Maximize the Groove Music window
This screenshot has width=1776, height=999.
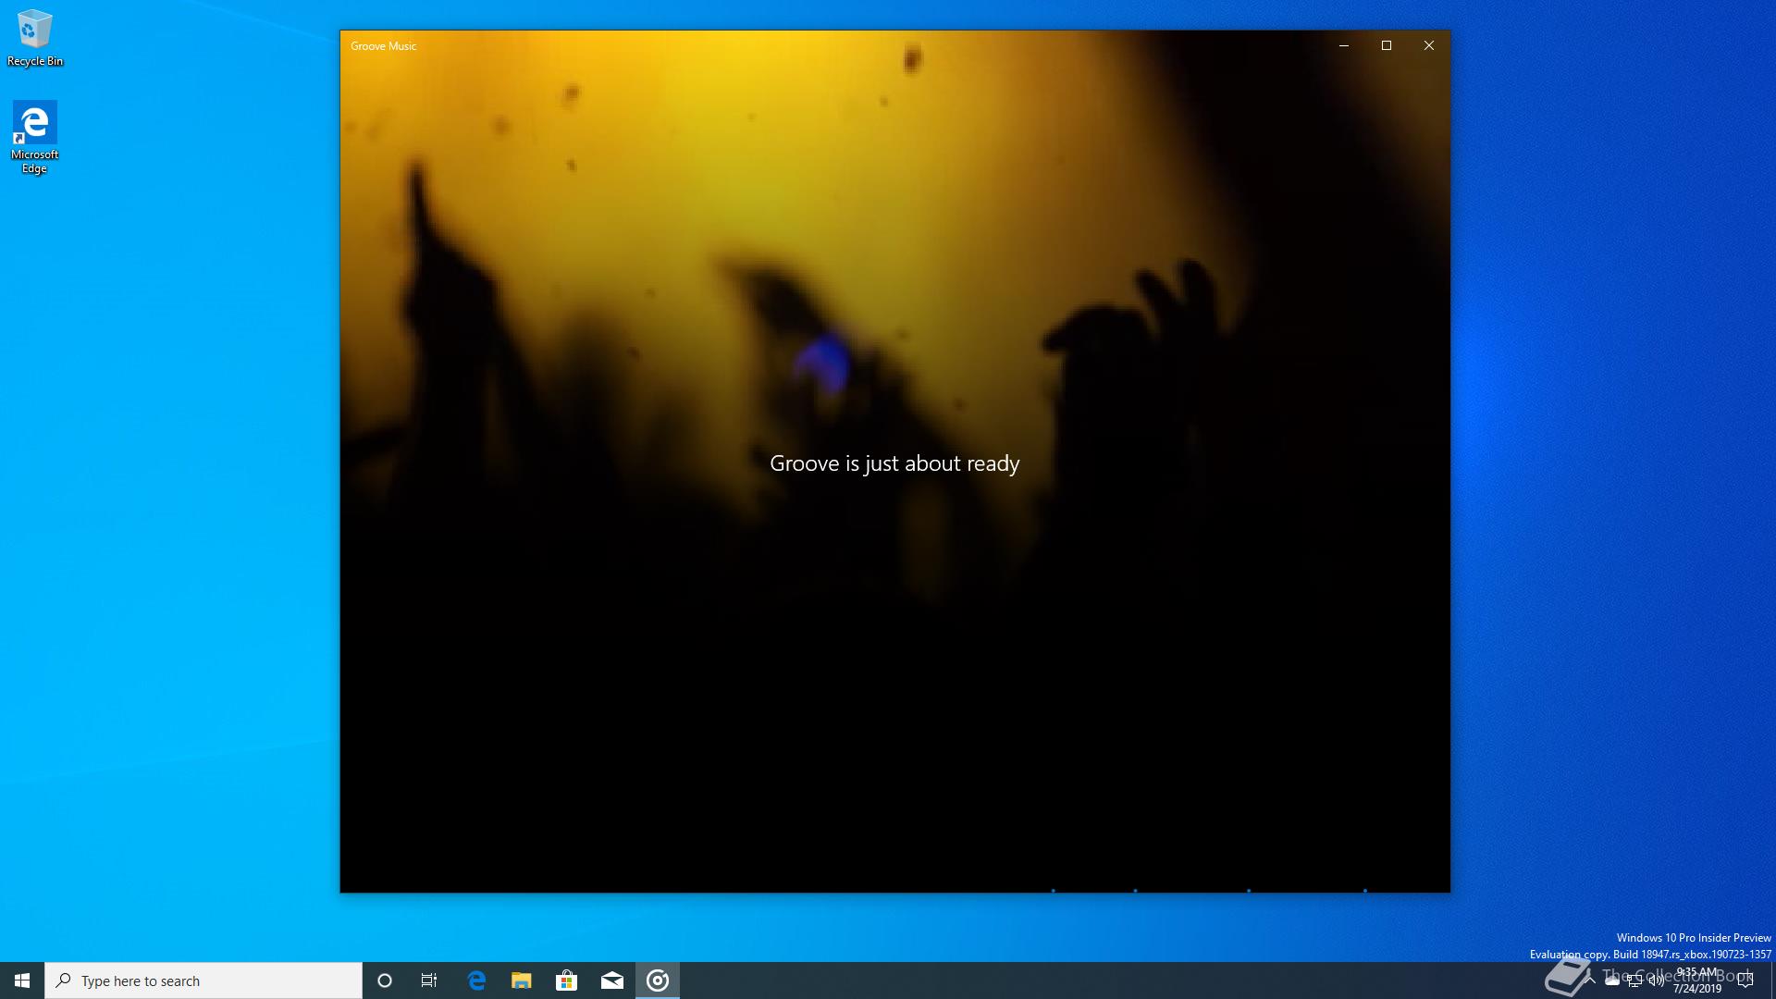point(1387,45)
